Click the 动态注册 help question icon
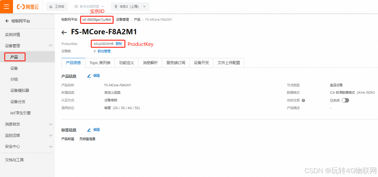 (x=303, y=100)
